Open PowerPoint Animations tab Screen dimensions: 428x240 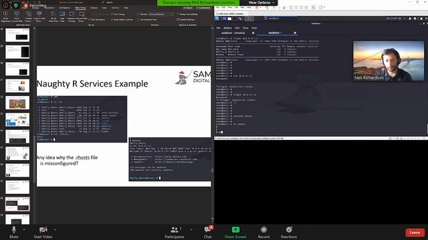click(64, 8)
